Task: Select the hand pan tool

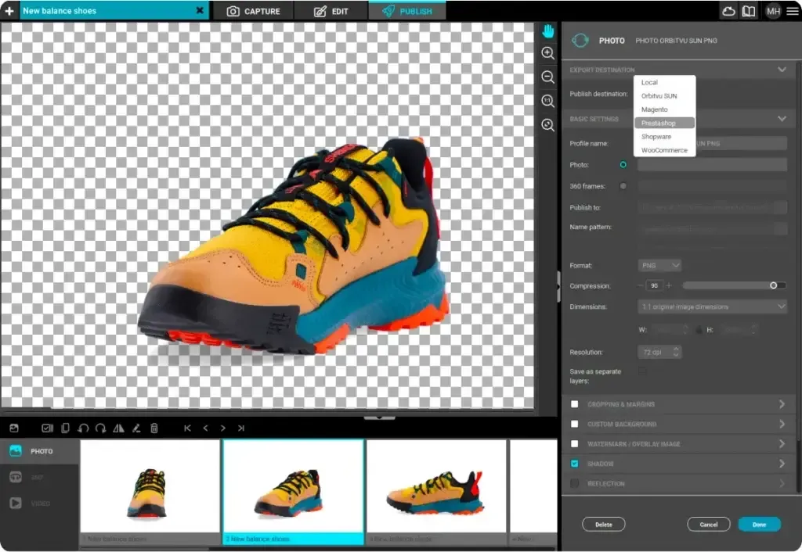Action: pos(548,30)
